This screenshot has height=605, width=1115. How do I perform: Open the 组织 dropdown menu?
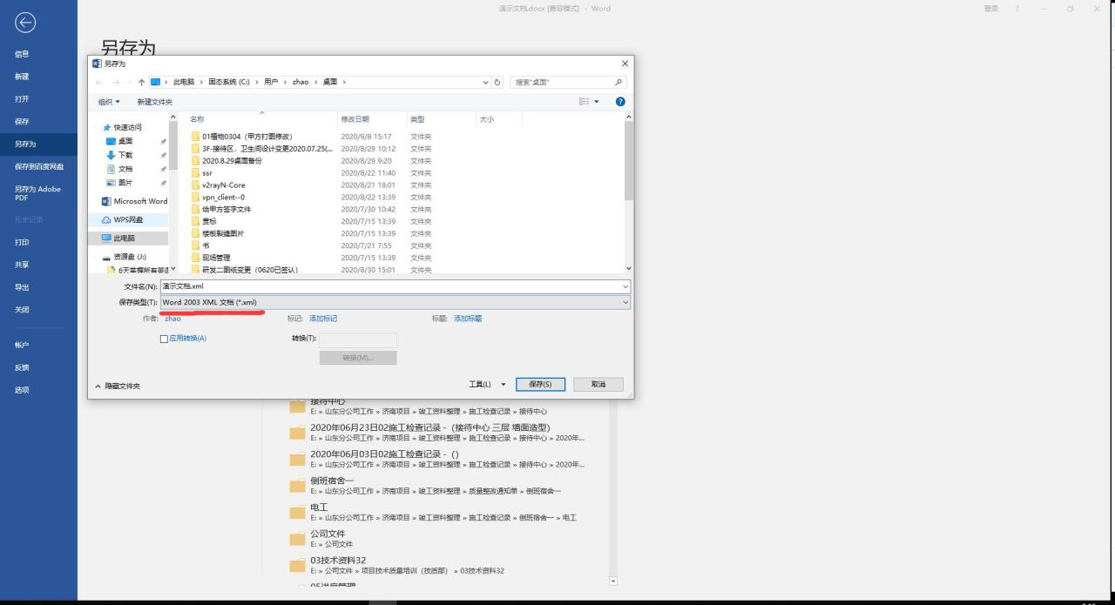point(109,102)
